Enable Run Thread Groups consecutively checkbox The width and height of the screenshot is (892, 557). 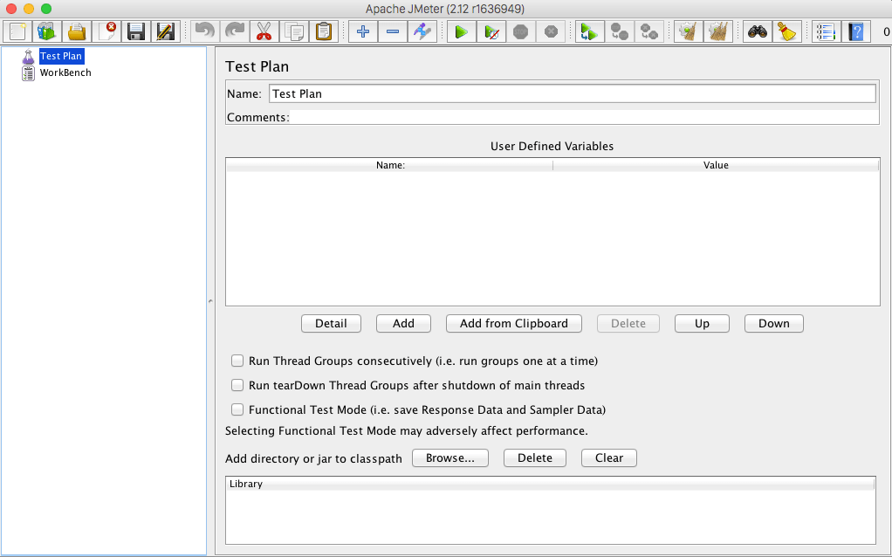point(237,361)
